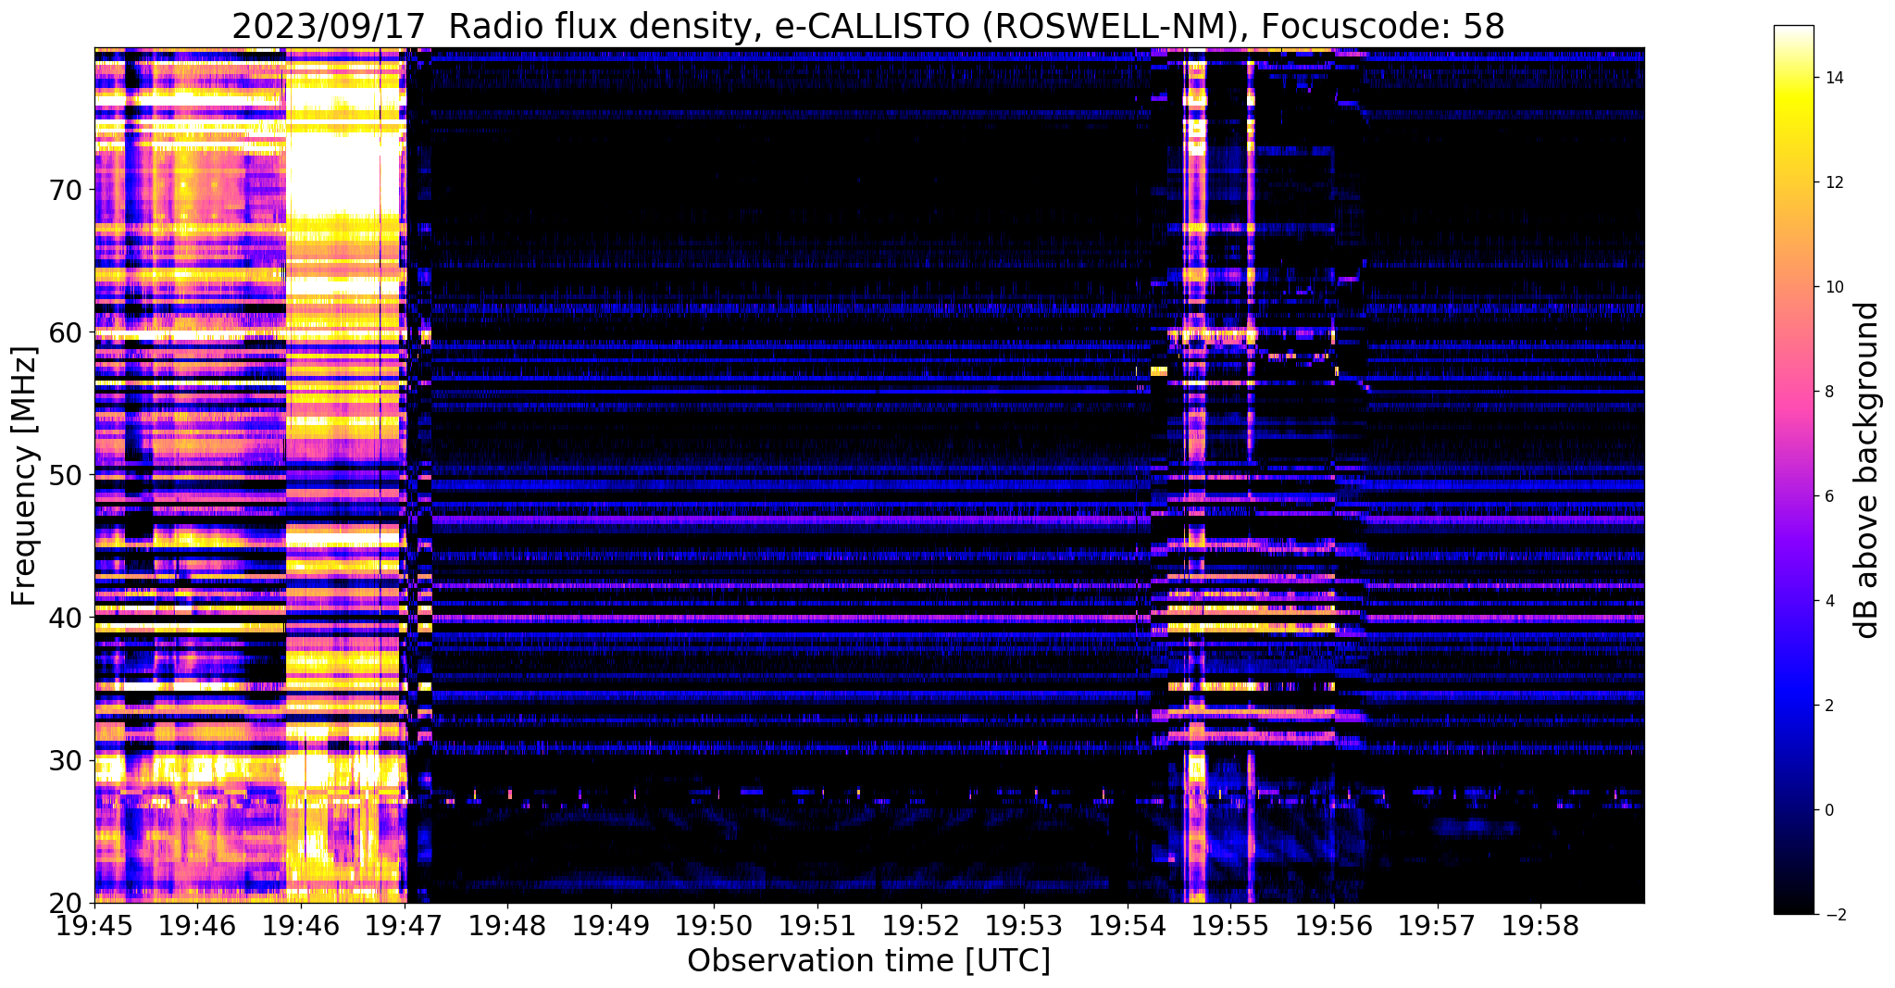Screen dimensions: 1895x988
Task: Click the 19:53 time tick label
Action: pyautogui.click(x=1024, y=927)
